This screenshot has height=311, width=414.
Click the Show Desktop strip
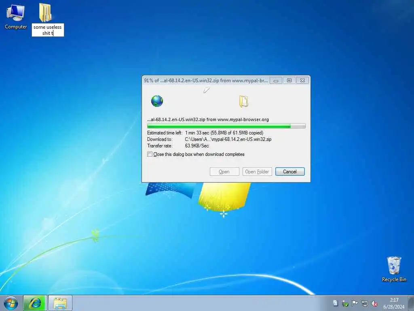pyautogui.click(x=411, y=303)
